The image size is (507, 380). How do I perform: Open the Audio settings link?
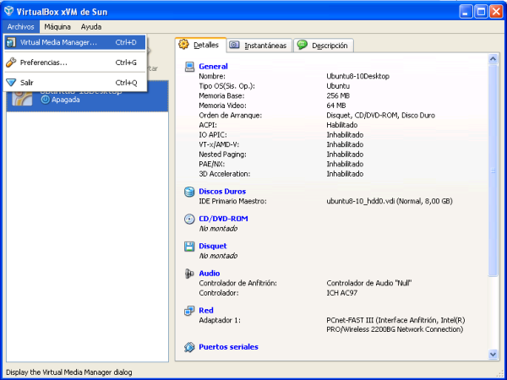tap(209, 274)
